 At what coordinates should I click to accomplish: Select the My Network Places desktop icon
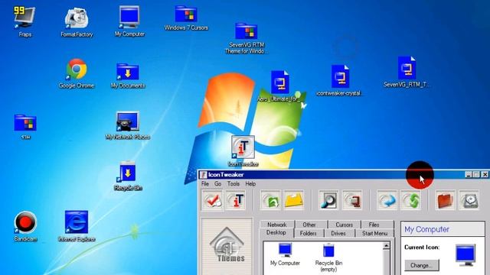(x=128, y=125)
